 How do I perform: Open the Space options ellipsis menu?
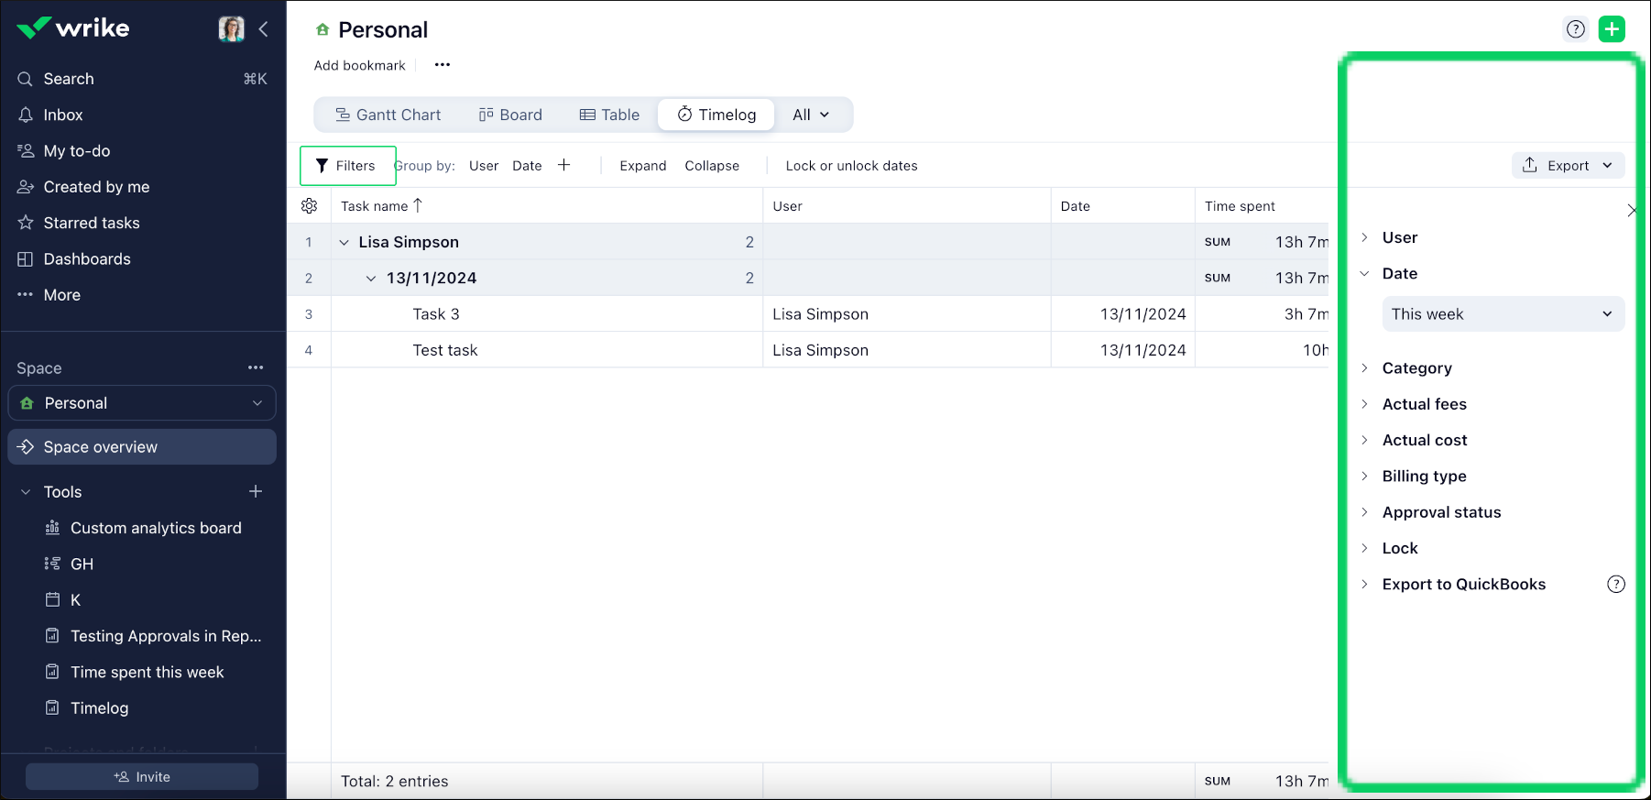click(x=256, y=368)
